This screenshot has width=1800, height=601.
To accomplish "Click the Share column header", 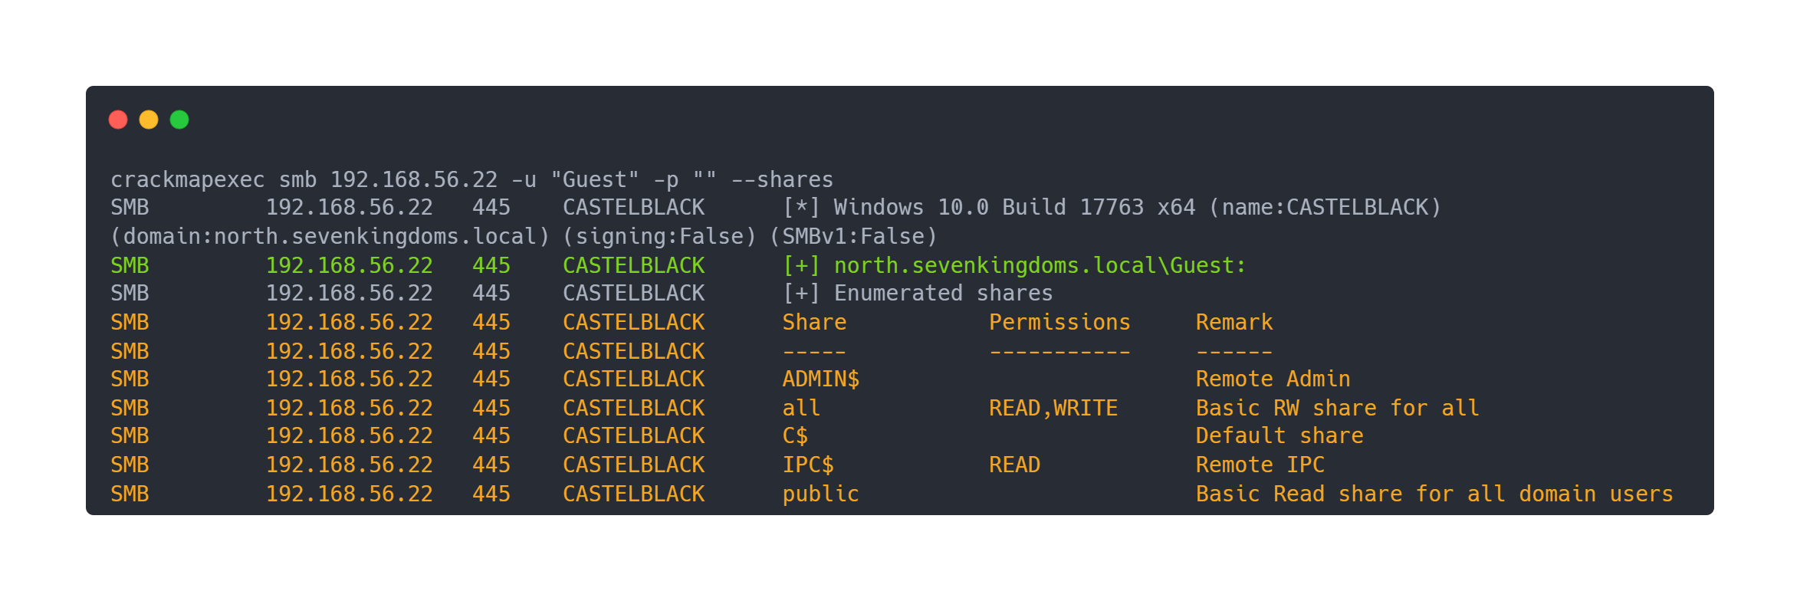I will click(814, 322).
